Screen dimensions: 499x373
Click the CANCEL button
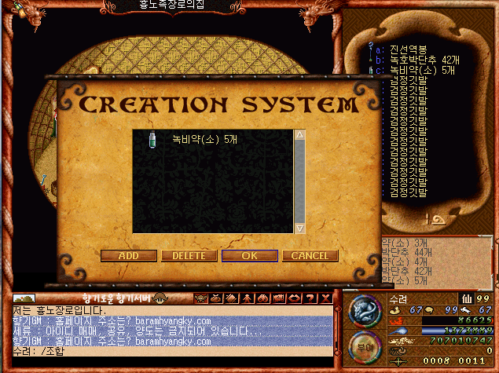pyautogui.click(x=310, y=256)
